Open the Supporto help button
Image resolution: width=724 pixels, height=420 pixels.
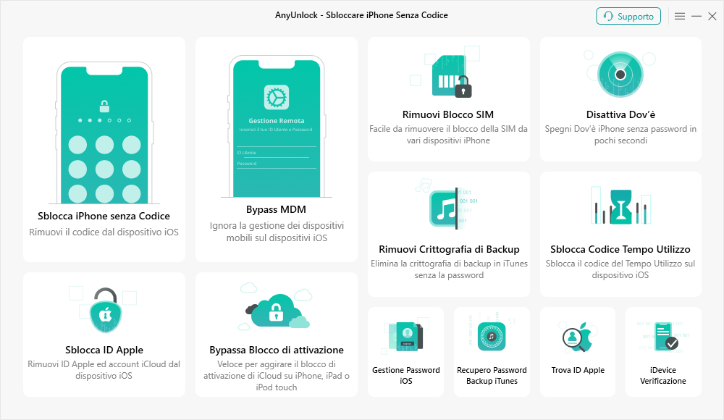click(x=628, y=16)
